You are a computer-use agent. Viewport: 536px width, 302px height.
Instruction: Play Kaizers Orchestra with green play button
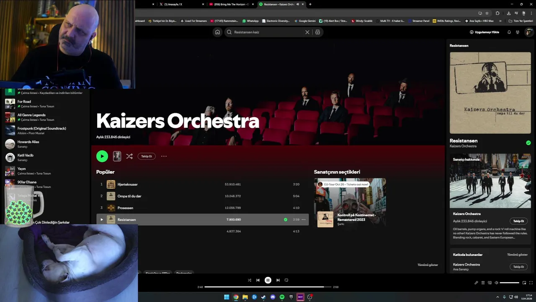102,156
